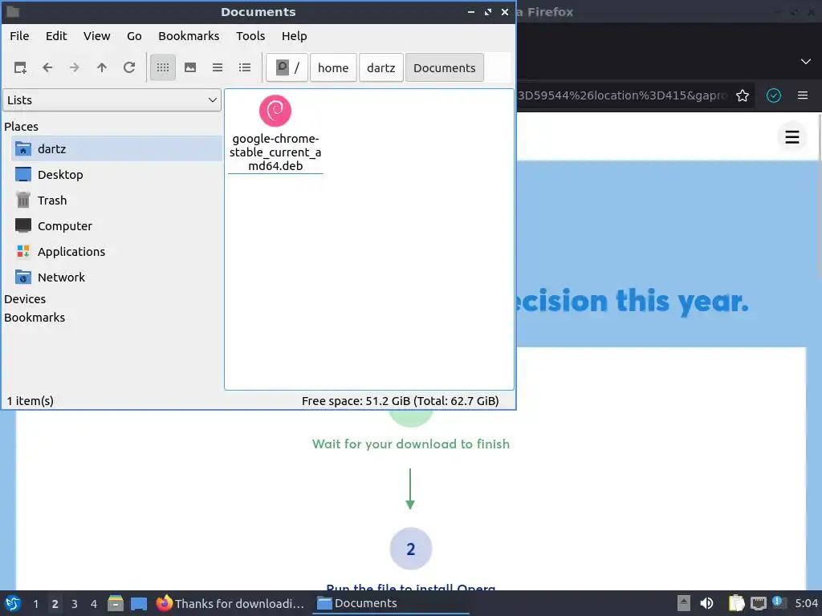Viewport: 822px width, 616px height.
Task: Open the Opera page hamburger menu
Action: click(792, 137)
